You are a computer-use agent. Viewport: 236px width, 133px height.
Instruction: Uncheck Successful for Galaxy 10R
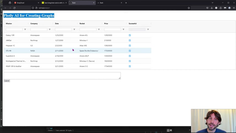point(130,35)
